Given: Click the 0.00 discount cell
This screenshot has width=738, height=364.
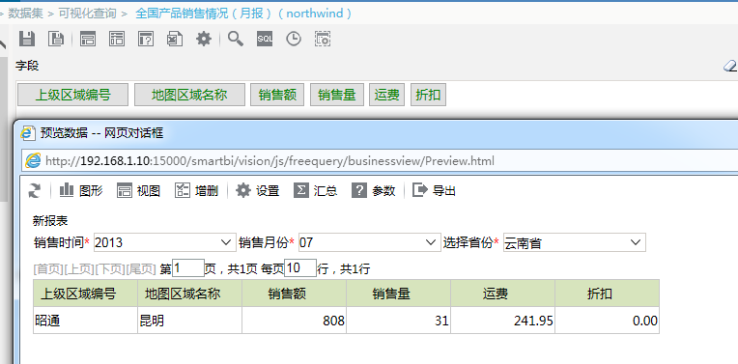Looking at the screenshot, I should (x=608, y=321).
